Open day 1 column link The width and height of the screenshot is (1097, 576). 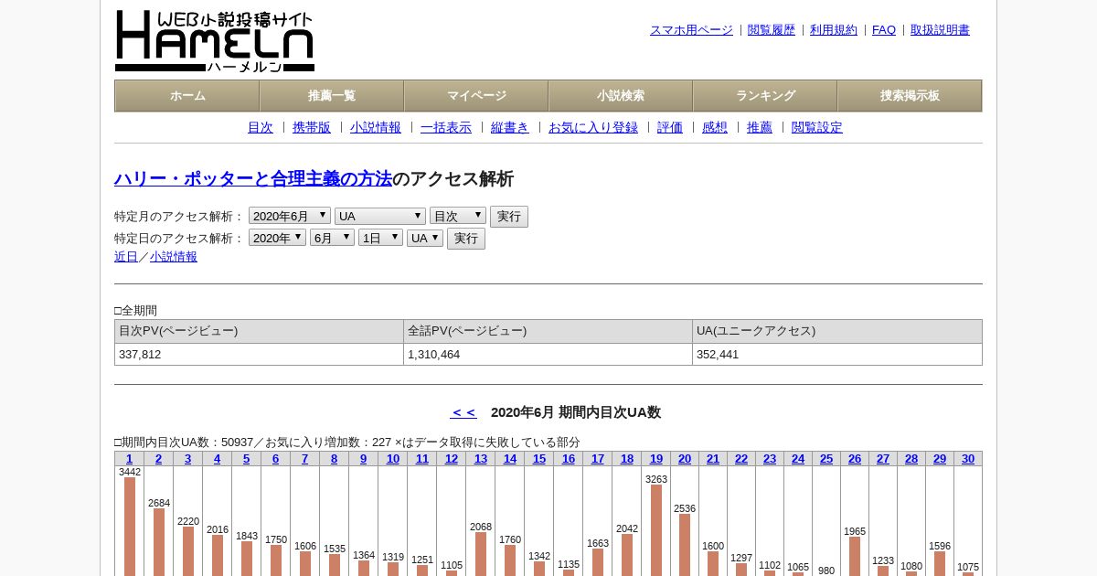[x=129, y=459]
